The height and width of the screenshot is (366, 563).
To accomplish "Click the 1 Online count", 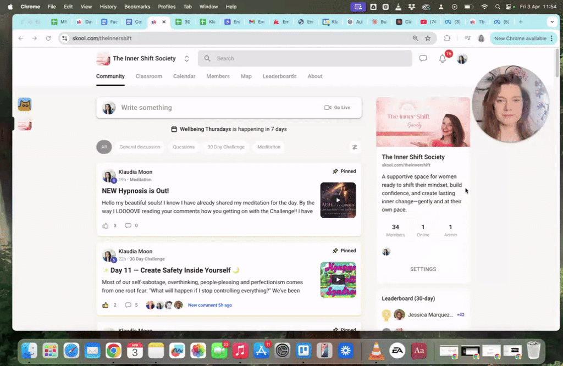I will pyautogui.click(x=423, y=230).
